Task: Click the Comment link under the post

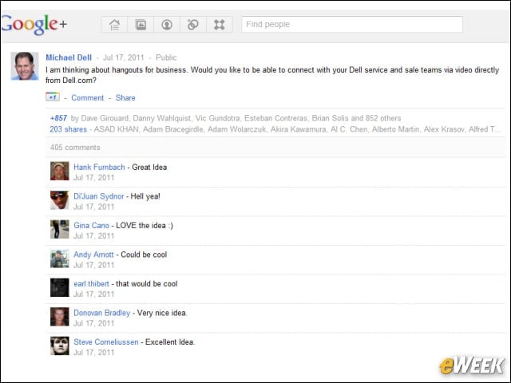Action: (87, 97)
